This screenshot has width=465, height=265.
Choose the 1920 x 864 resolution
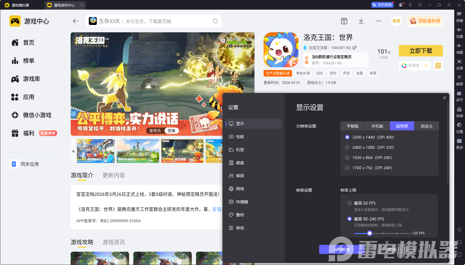click(347, 158)
